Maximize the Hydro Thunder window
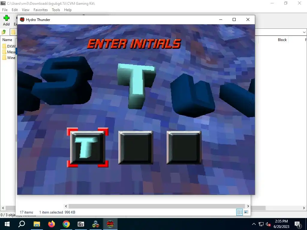 (x=234, y=19)
